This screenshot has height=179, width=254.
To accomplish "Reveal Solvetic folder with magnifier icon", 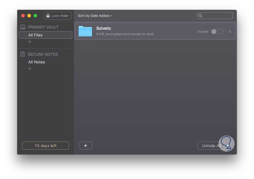I will click(230, 32).
